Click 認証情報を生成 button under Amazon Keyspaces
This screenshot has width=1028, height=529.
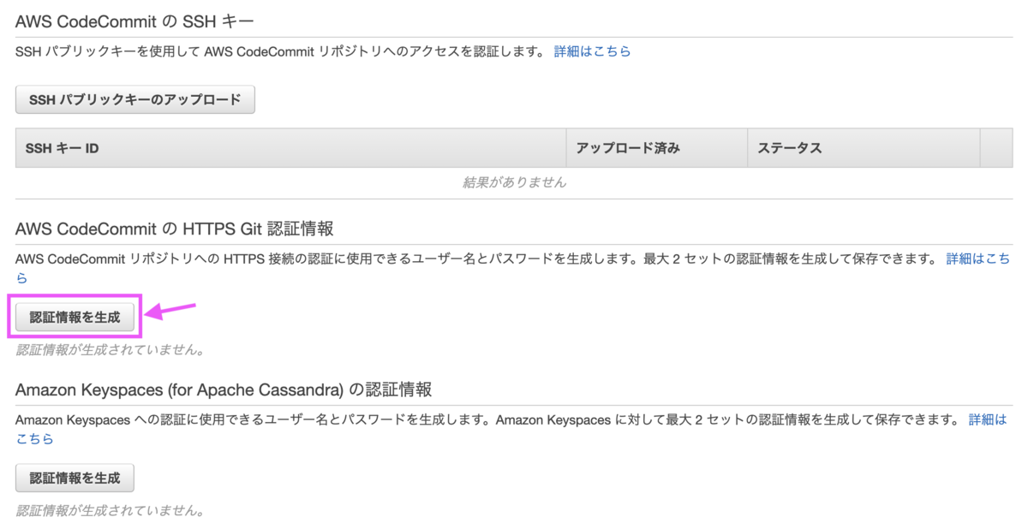pos(75,478)
